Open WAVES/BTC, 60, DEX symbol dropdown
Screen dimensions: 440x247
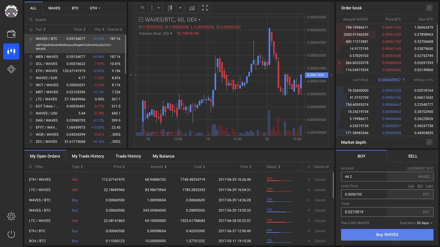tap(199, 20)
